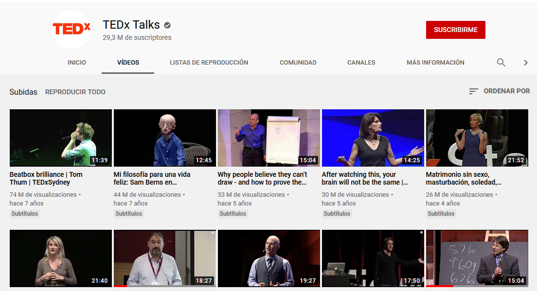
Task: Open the Sam Berns video thumbnail
Action: (x=165, y=138)
